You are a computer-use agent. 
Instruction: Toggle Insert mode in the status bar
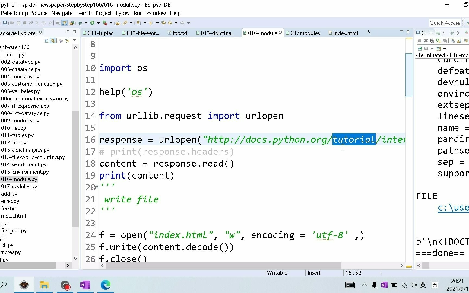coord(314,273)
